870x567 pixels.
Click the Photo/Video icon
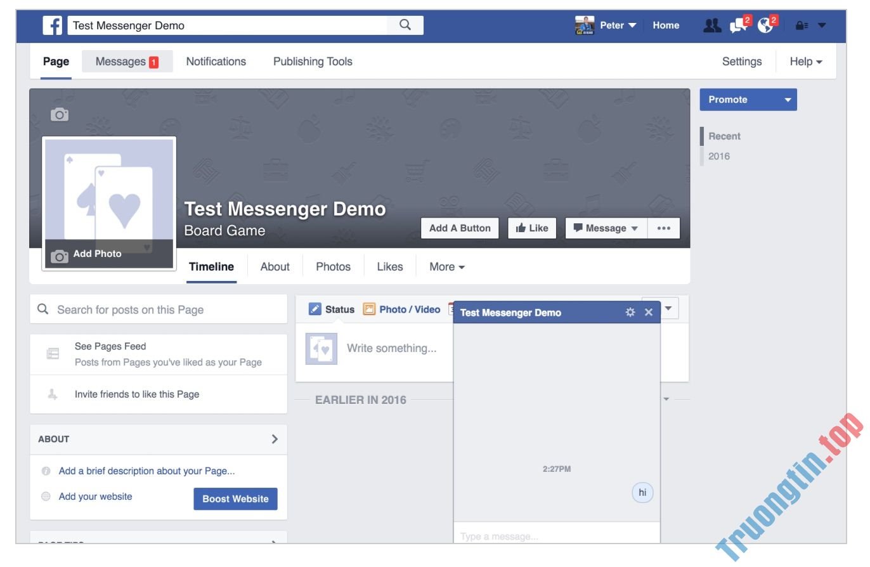coord(368,309)
